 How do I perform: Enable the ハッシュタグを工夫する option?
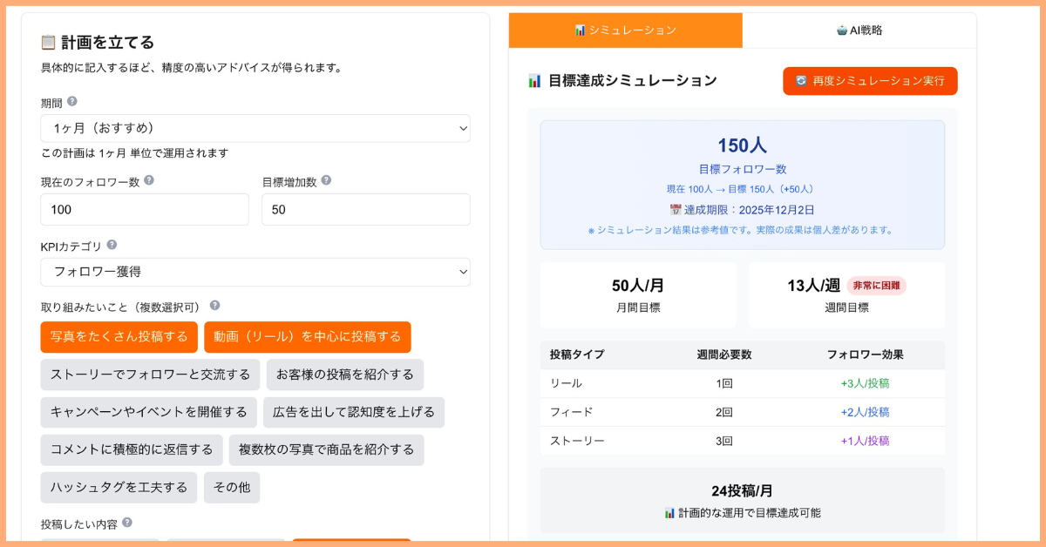(118, 488)
